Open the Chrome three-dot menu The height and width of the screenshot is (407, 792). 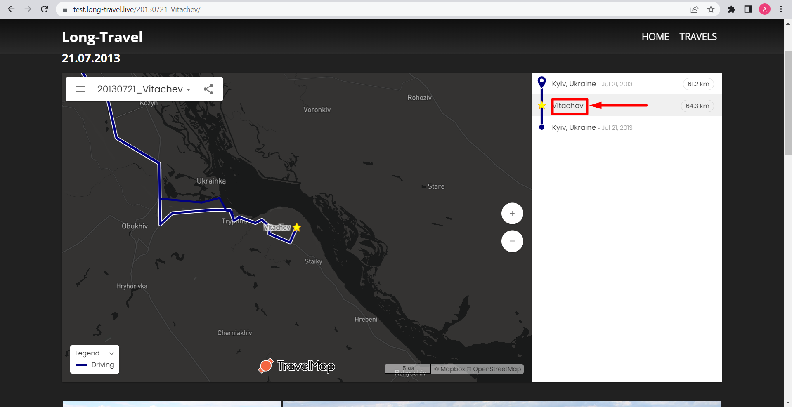point(781,9)
